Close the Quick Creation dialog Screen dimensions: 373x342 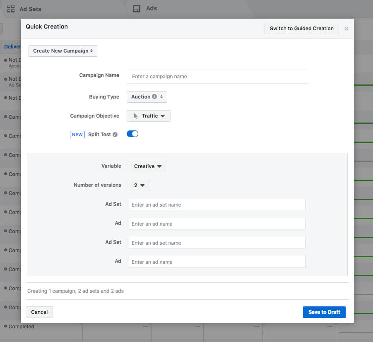tap(346, 29)
